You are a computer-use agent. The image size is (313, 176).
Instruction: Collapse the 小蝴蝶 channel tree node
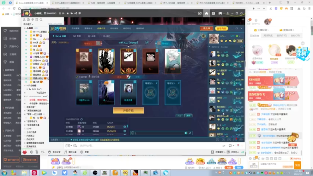pos(25,28)
